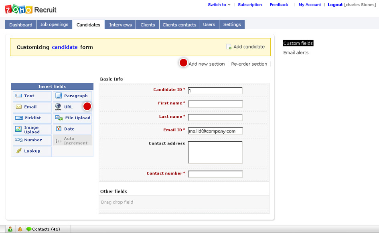Click Re-order section
379x233 pixels.
249,64
